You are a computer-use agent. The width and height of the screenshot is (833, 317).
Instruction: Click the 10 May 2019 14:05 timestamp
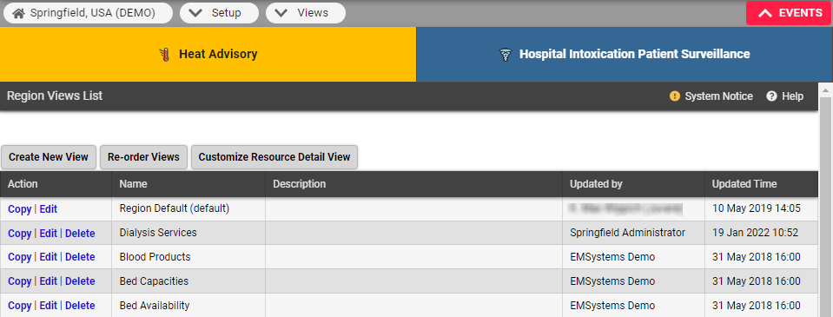pos(756,208)
